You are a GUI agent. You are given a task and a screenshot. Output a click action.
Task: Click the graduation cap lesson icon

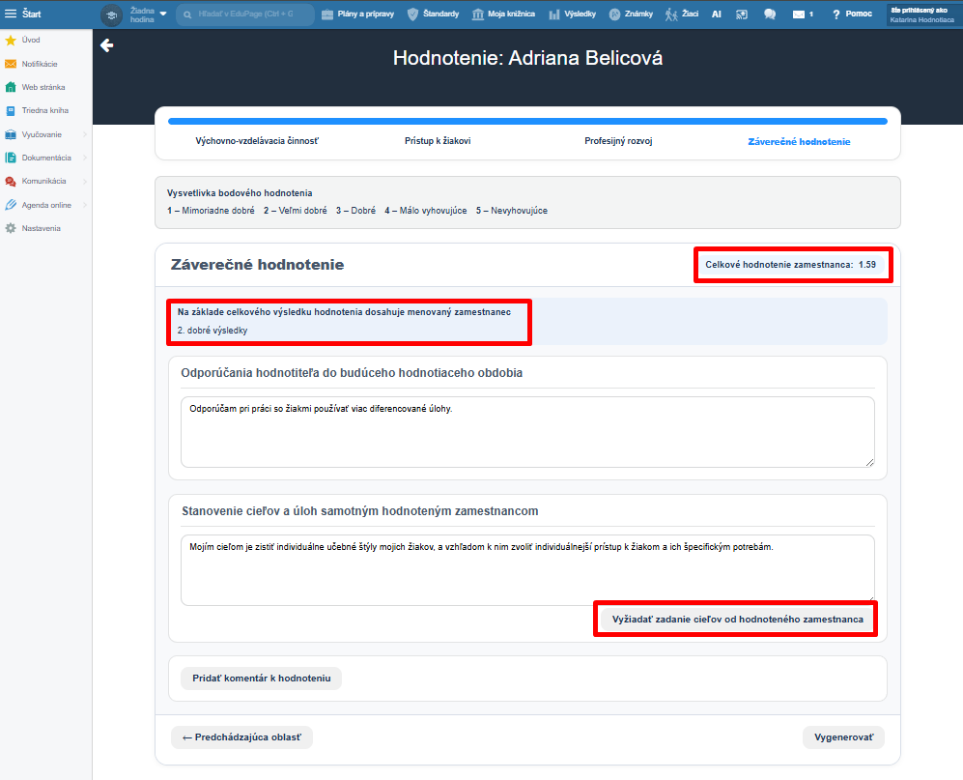pyautogui.click(x=111, y=14)
